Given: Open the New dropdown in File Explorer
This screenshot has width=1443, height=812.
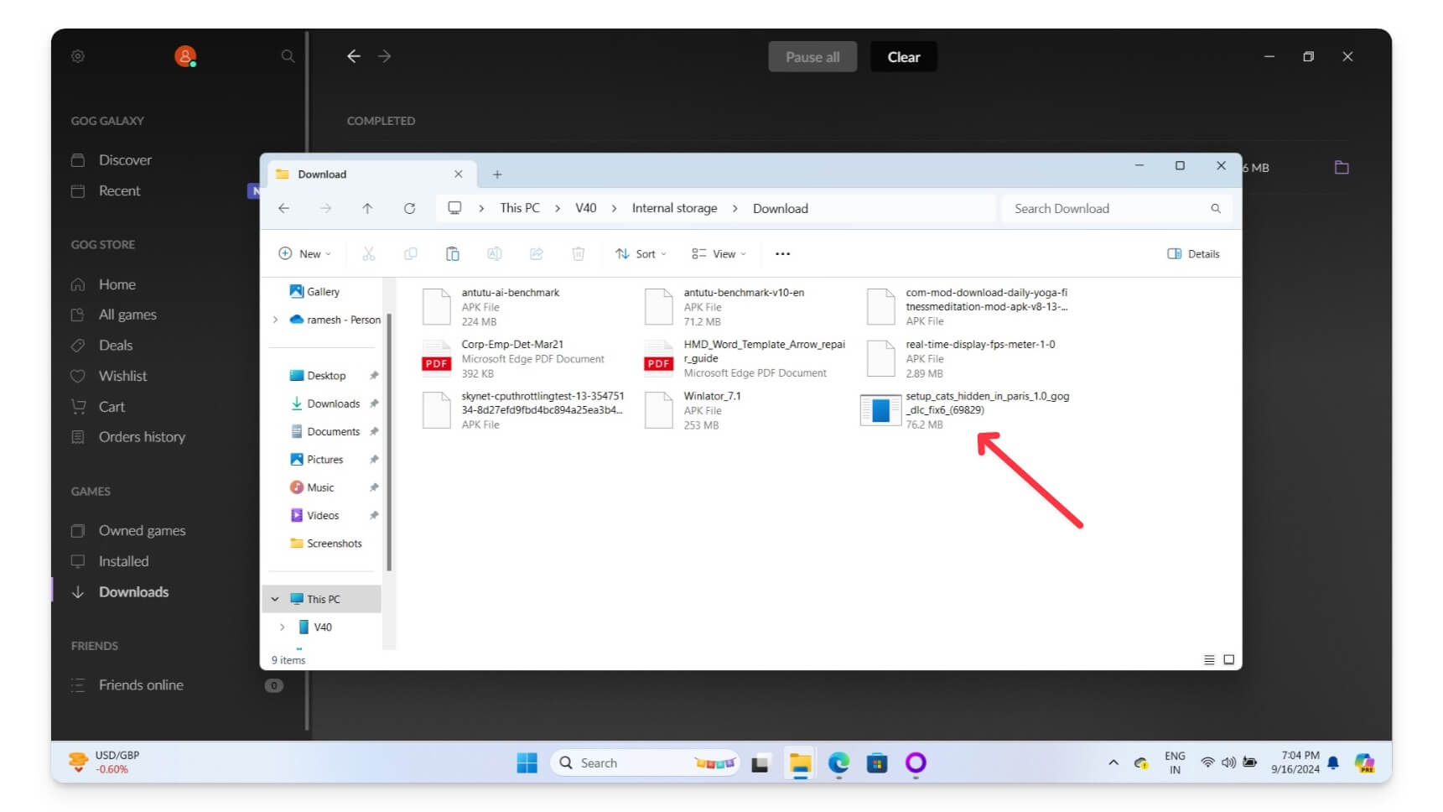Looking at the screenshot, I should [304, 253].
